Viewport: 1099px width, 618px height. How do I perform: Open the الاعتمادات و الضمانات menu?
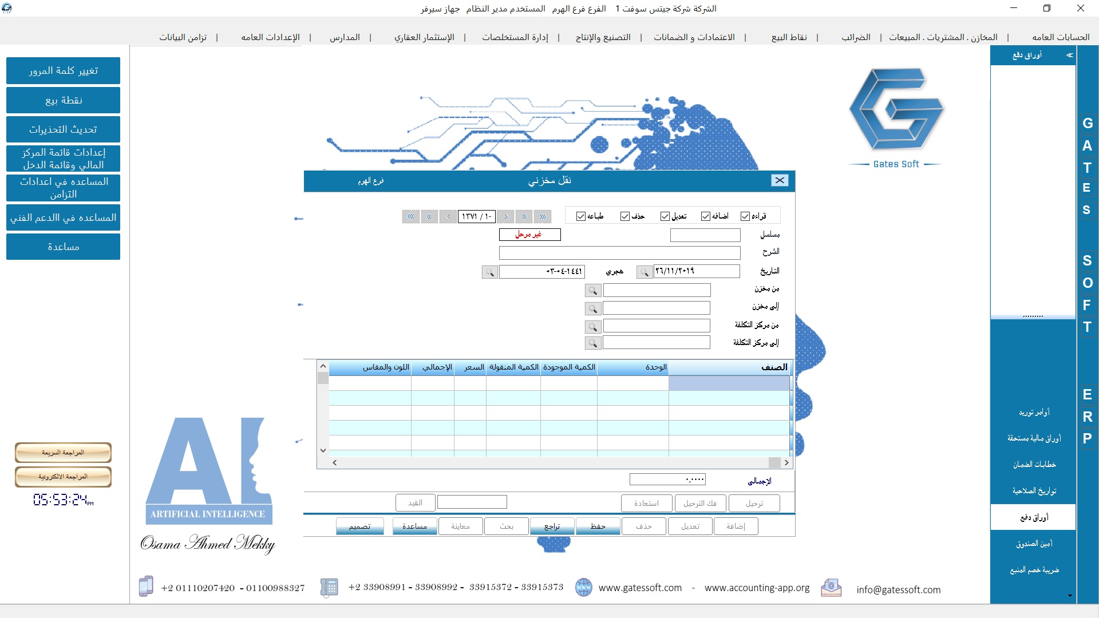[x=694, y=37]
